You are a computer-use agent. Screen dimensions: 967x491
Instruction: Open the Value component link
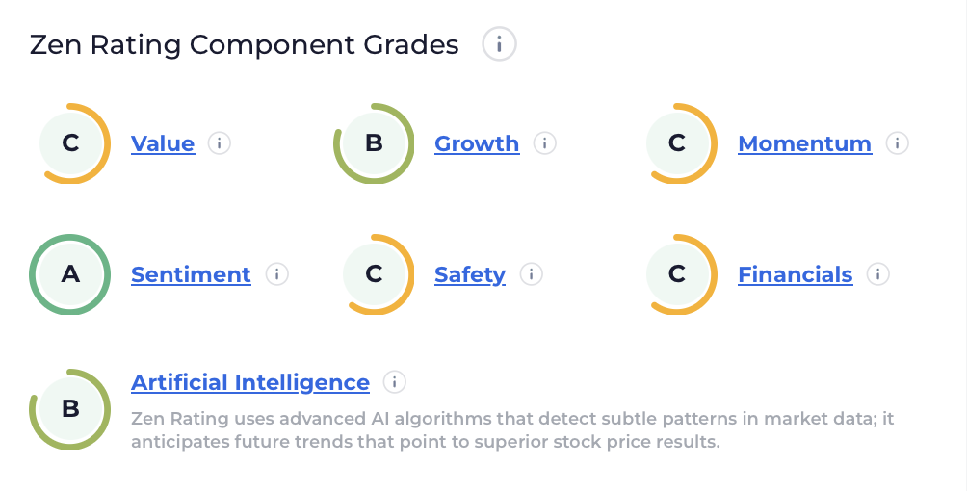[163, 143]
